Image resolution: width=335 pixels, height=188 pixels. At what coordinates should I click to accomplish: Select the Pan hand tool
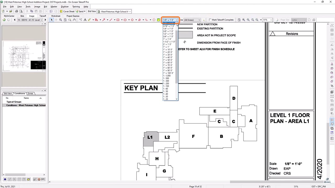(74, 20)
